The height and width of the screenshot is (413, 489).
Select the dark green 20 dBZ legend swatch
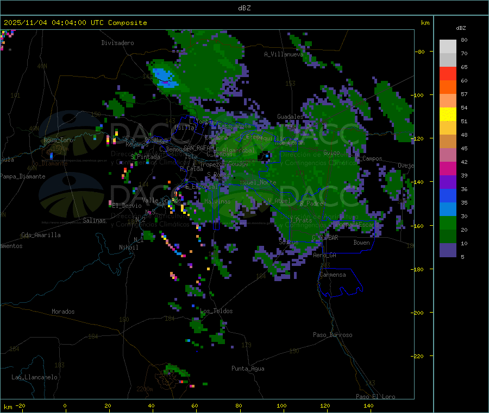tap(448, 237)
